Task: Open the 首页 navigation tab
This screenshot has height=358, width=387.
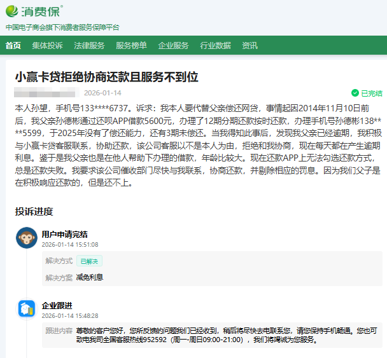Action: pyautogui.click(x=13, y=45)
